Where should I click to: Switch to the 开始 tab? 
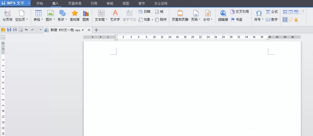tap(39, 3)
